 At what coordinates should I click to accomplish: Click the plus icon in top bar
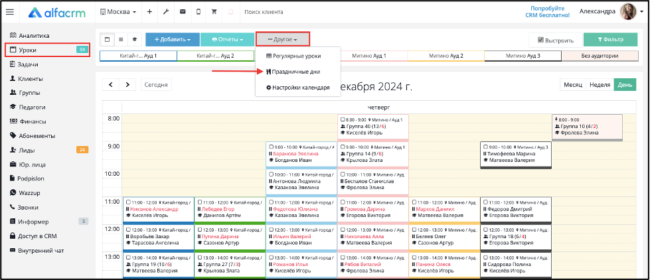[x=149, y=12]
